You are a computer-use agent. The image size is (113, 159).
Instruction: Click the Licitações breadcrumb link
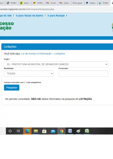(60, 54)
